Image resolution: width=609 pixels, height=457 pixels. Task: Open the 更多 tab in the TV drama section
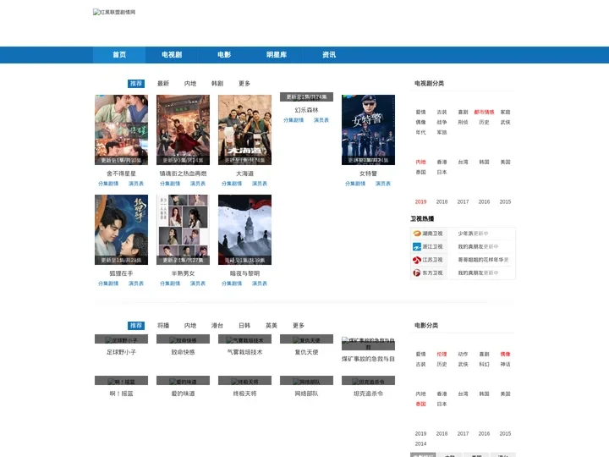(244, 84)
